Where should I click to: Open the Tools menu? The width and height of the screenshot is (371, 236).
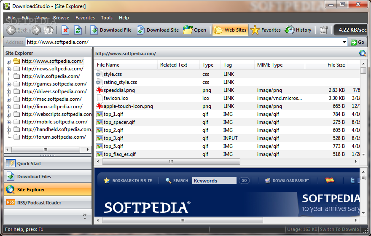(107, 18)
